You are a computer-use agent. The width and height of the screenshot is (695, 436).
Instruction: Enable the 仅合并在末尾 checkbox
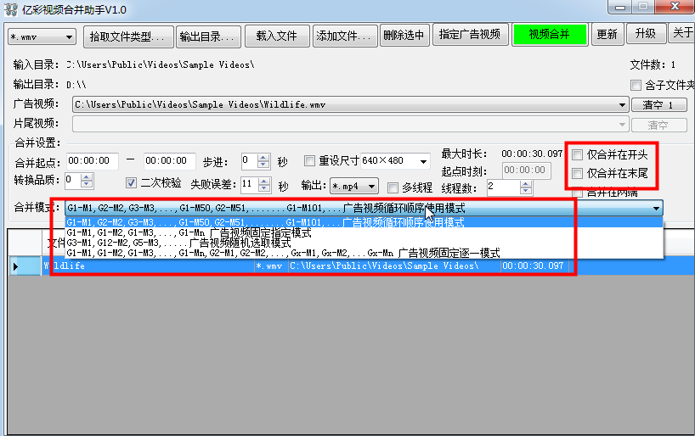578,173
